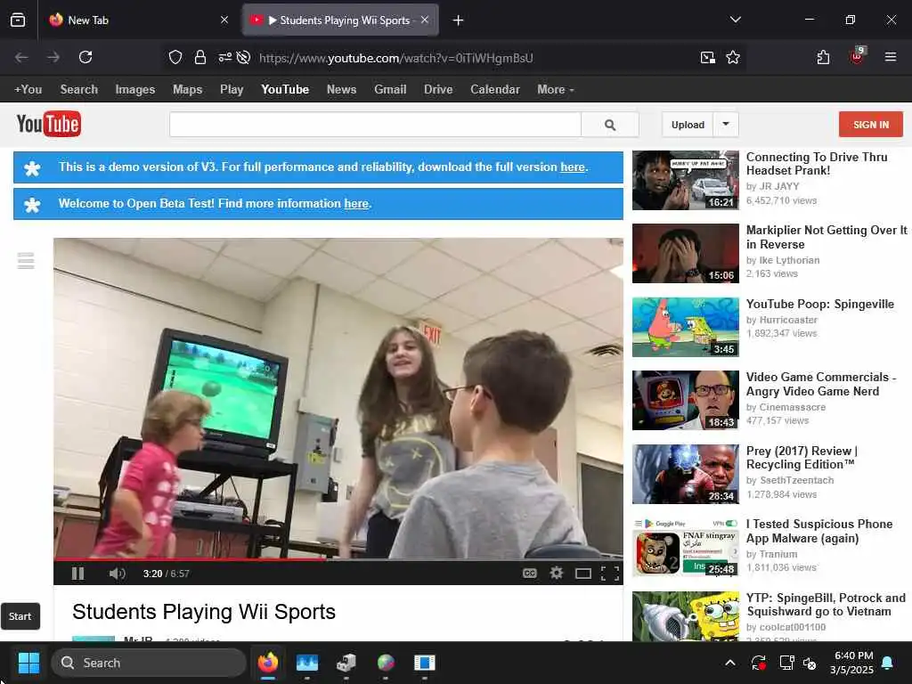
Task: Open the 'here' link in demo version banner
Action: (x=573, y=167)
